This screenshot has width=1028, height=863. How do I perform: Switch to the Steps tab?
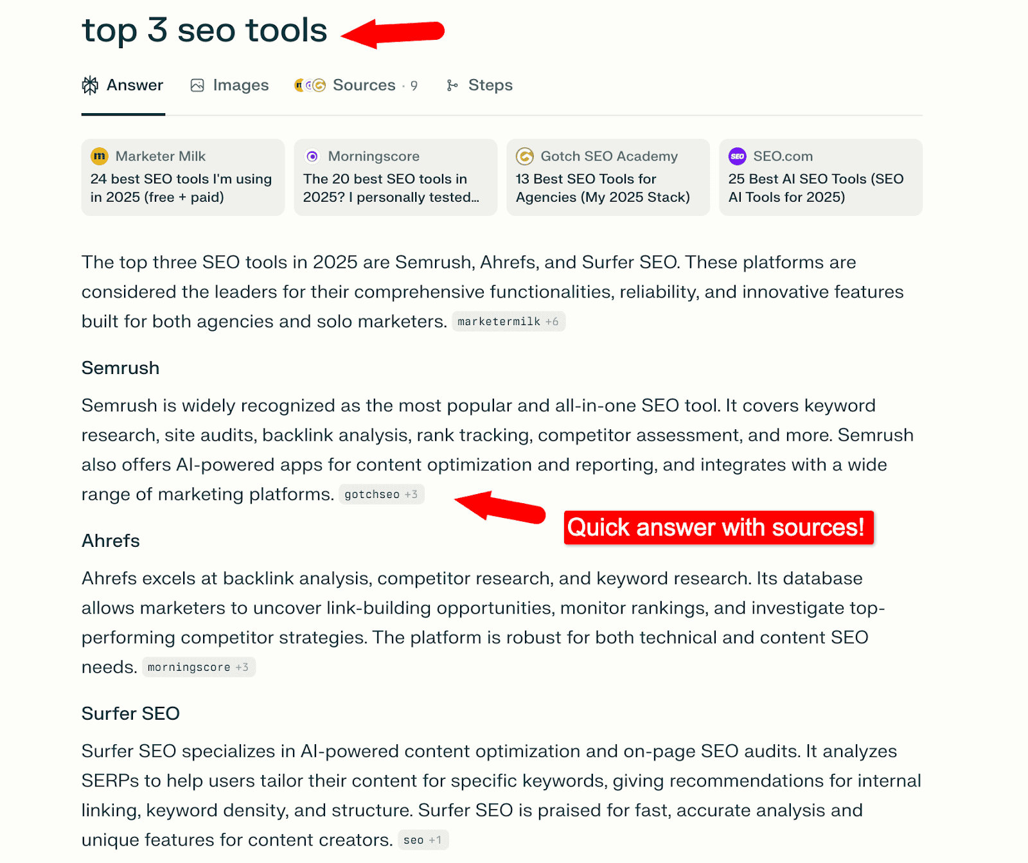[479, 85]
